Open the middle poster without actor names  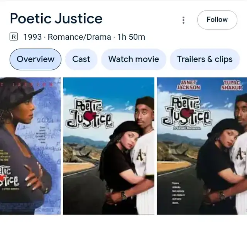pos(109,146)
